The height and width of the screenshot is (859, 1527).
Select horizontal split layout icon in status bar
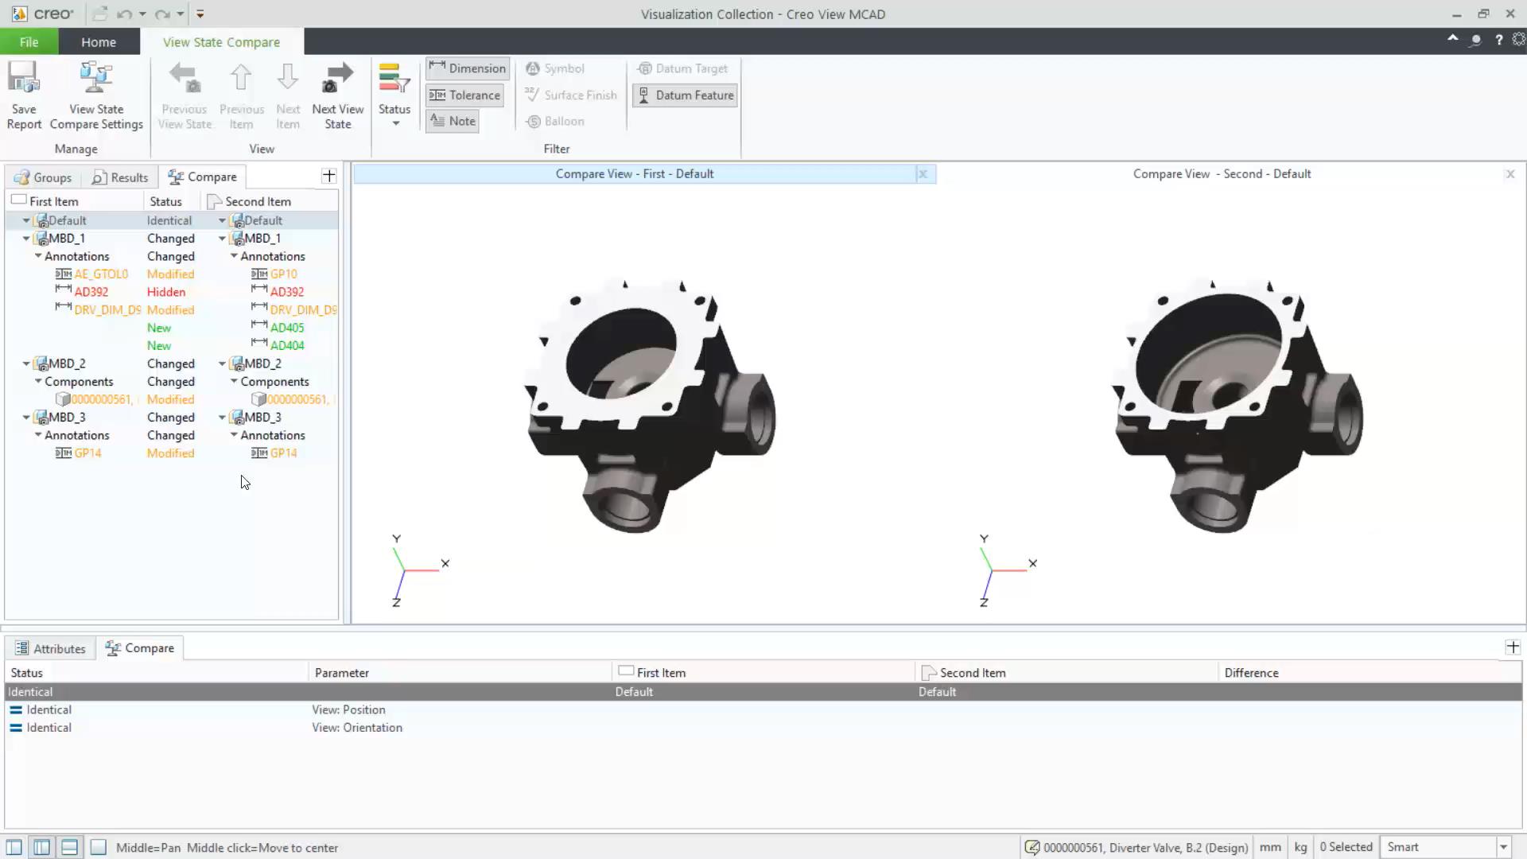click(x=70, y=847)
